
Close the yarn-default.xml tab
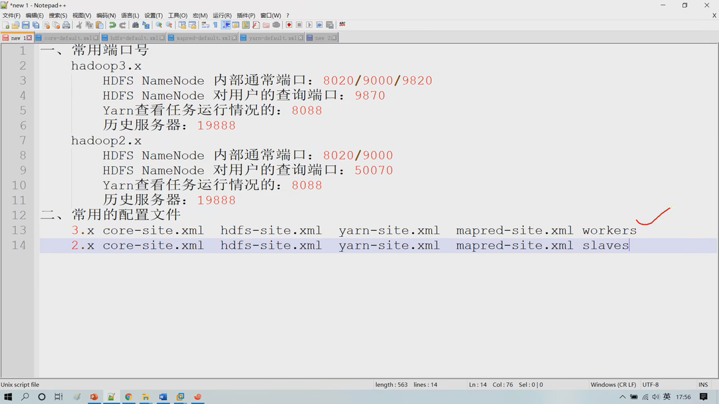pos(301,38)
